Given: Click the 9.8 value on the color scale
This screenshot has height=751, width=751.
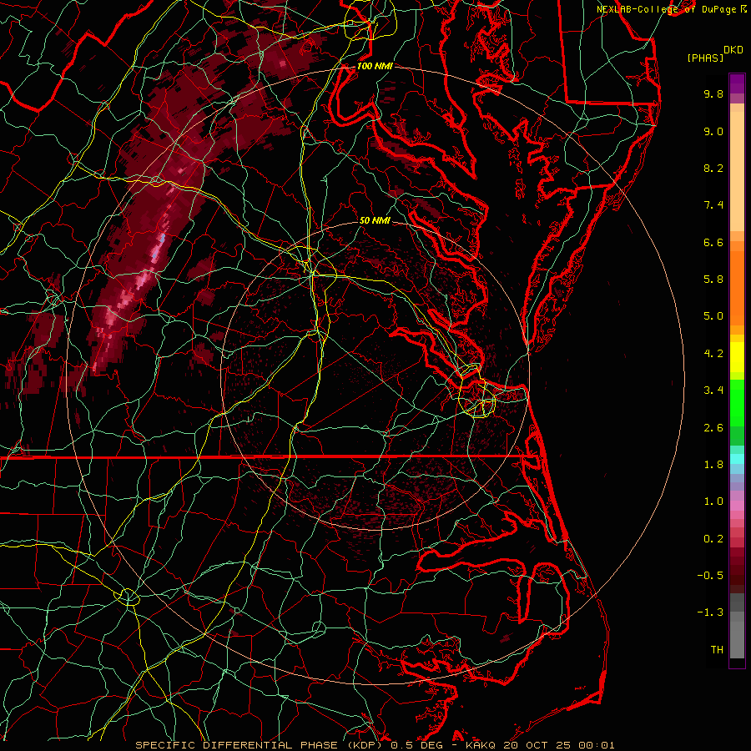Looking at the screenshot, I should pyautogui.click(x=713, y=93).
